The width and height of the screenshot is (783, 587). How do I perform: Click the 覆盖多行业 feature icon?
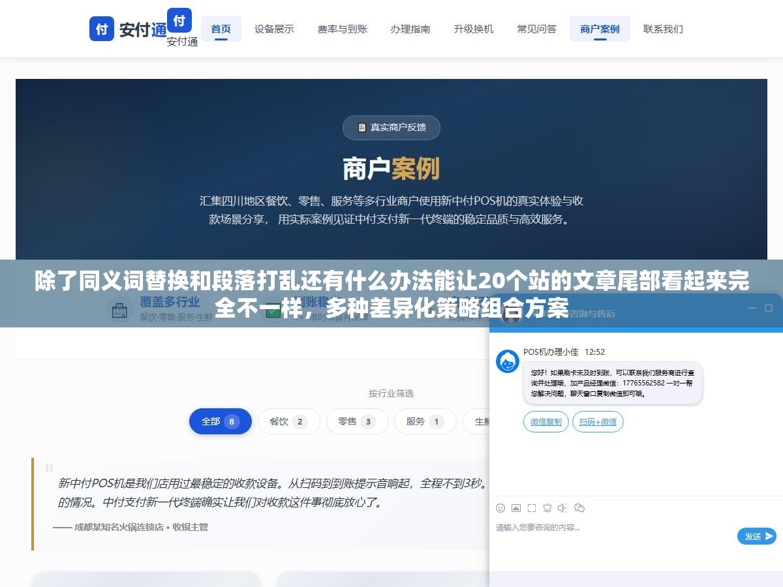119,310
